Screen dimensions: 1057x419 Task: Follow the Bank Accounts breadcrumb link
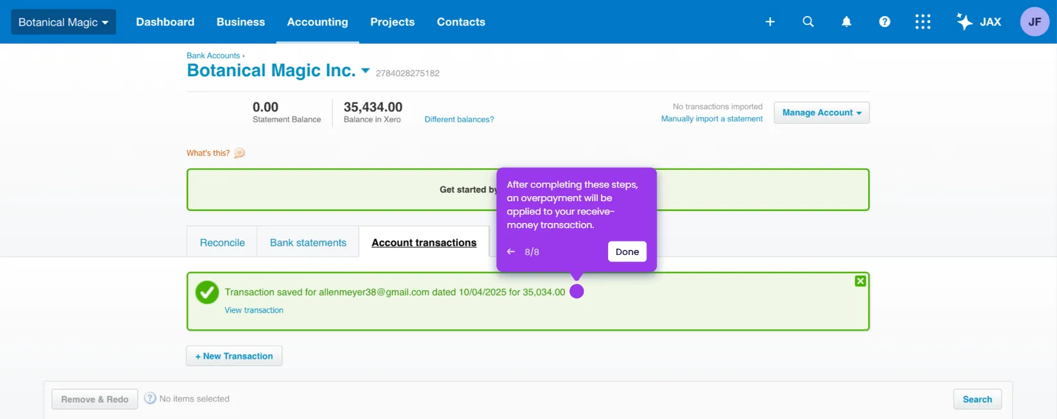213,56
